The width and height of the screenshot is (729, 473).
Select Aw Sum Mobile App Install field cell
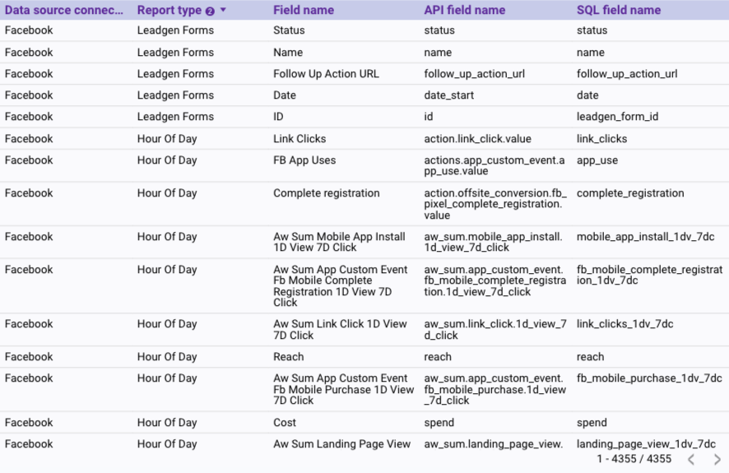339,242
